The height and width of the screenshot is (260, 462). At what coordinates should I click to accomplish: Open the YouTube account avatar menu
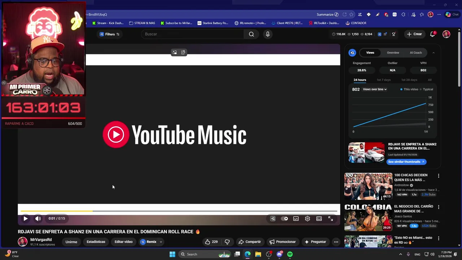pos(446,34)
